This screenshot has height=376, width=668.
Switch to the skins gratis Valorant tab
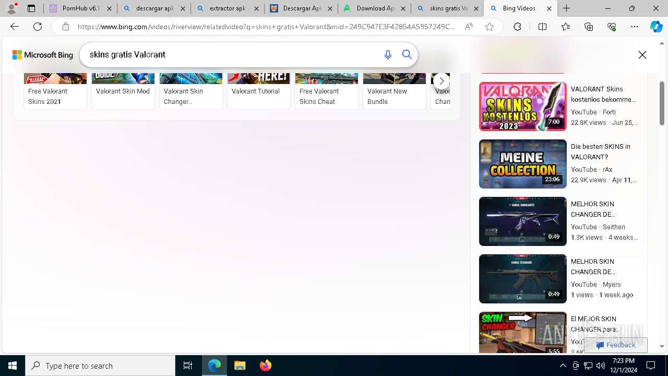pyautogui.click(x=448, y=8)
